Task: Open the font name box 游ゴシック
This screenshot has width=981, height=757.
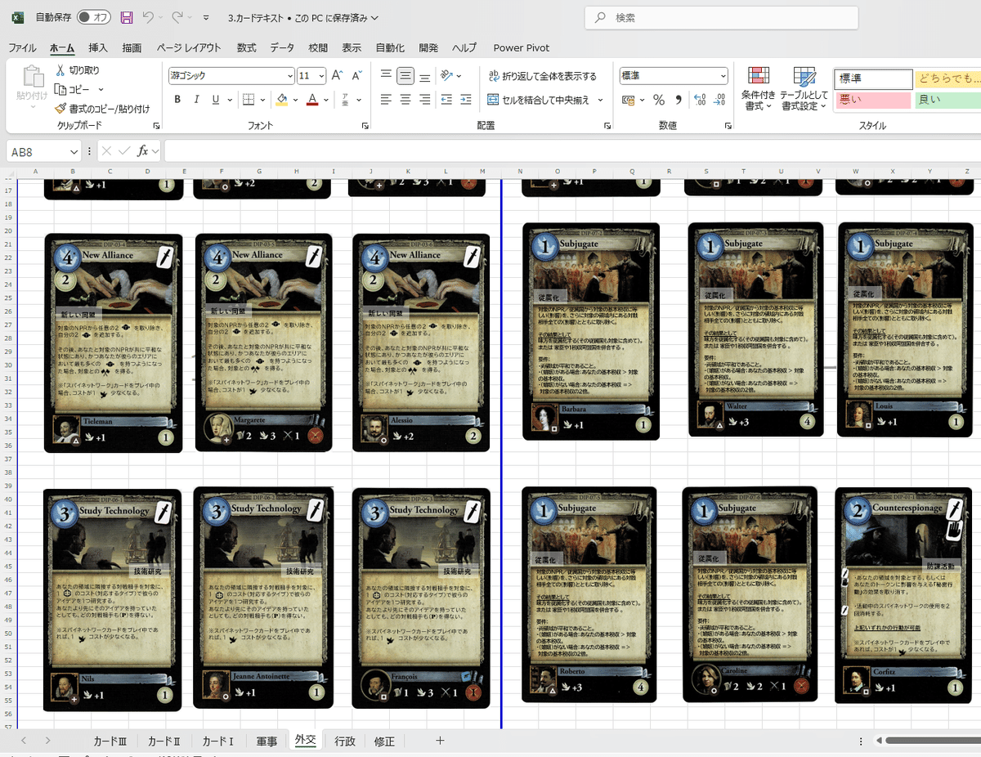Action: (x=231, y=75)
